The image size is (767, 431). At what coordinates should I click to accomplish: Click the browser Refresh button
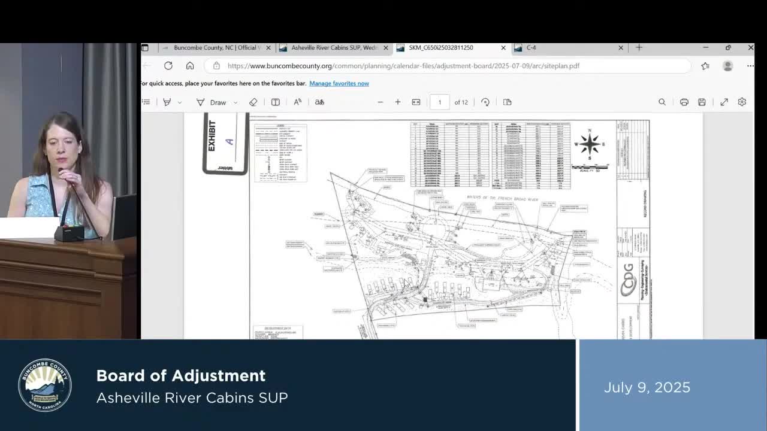[x=168, y=66]
